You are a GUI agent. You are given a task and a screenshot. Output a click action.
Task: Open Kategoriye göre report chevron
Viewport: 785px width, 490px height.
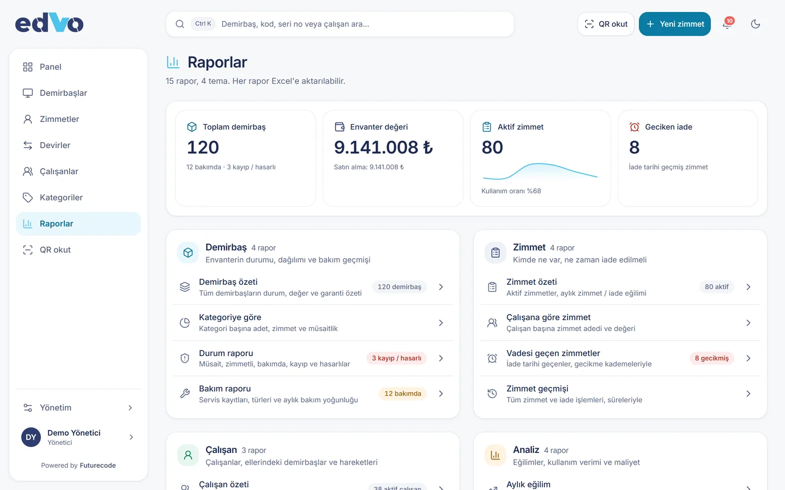click(441, 323)
